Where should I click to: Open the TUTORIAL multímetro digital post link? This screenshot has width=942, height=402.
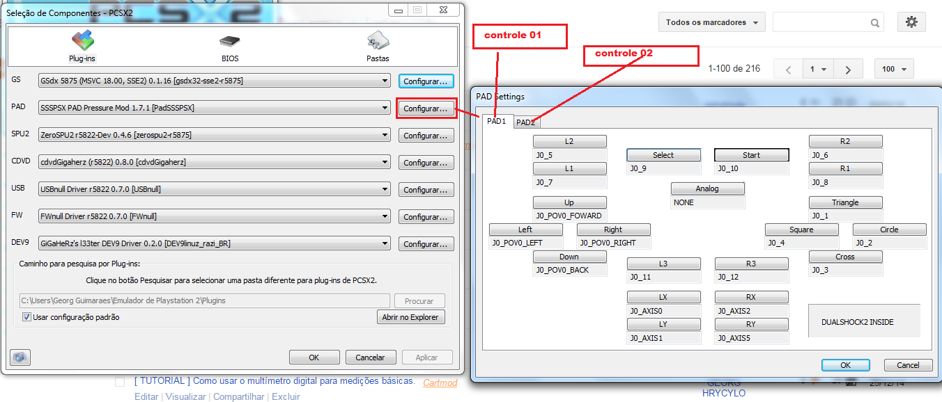click(275, 381)
